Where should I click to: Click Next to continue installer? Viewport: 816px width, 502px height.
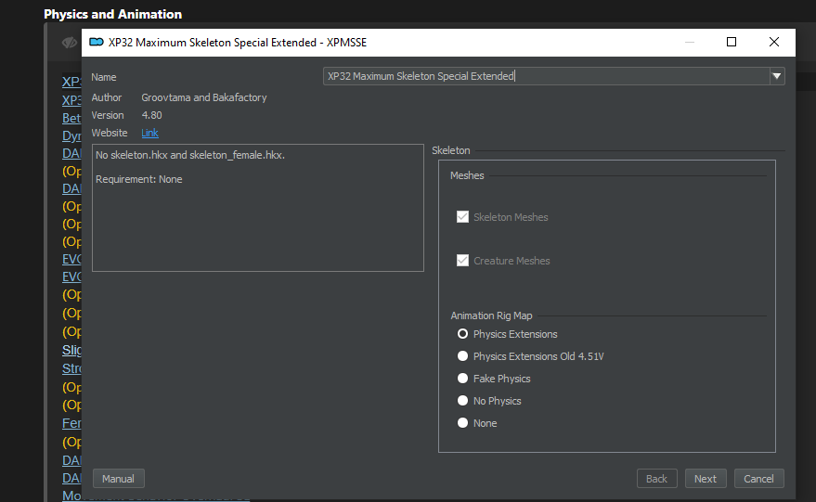coord(706,479)
